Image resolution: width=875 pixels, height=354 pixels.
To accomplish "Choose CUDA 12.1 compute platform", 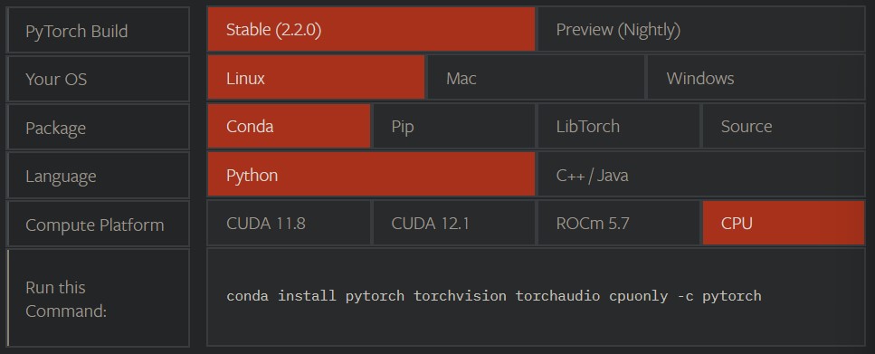I will (453, 224).
